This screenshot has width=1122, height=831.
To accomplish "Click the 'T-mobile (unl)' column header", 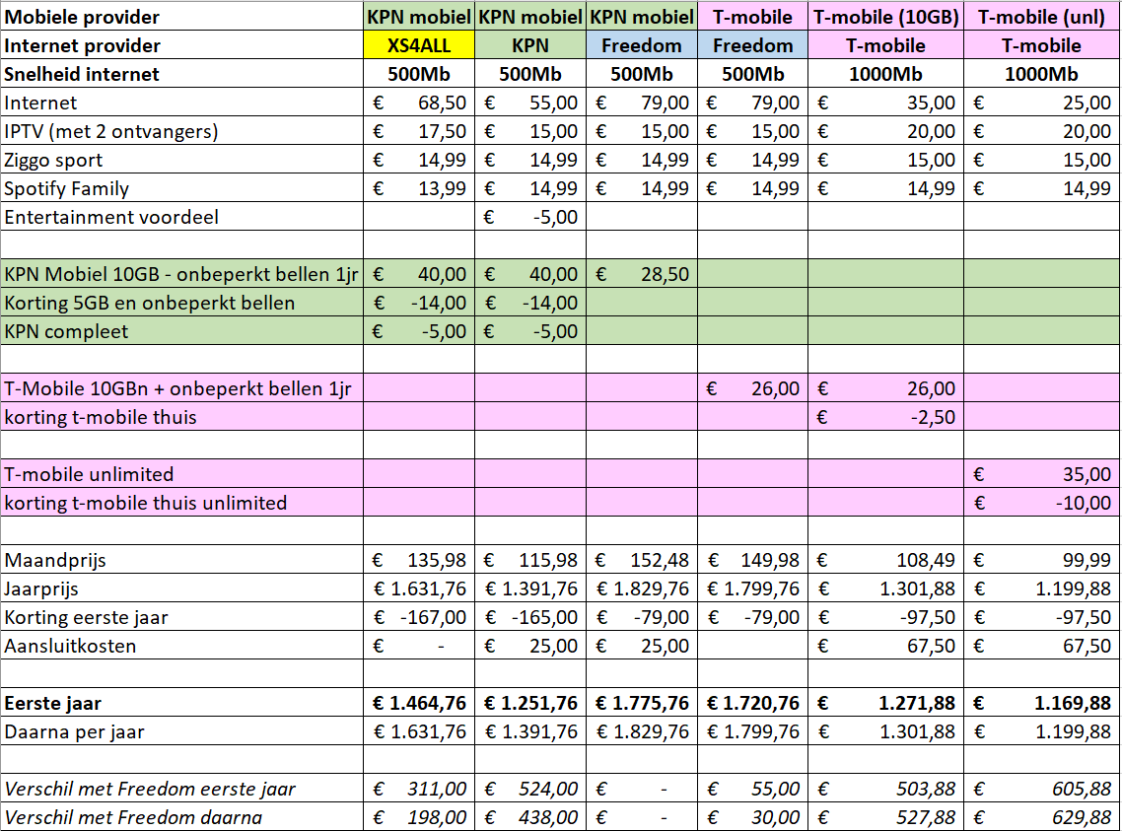I will [x=1042, y=17].
